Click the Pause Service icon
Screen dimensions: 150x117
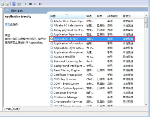(x=35, y=4)
